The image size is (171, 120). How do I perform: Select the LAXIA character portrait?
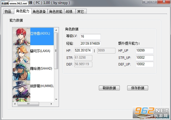[21, 54]
